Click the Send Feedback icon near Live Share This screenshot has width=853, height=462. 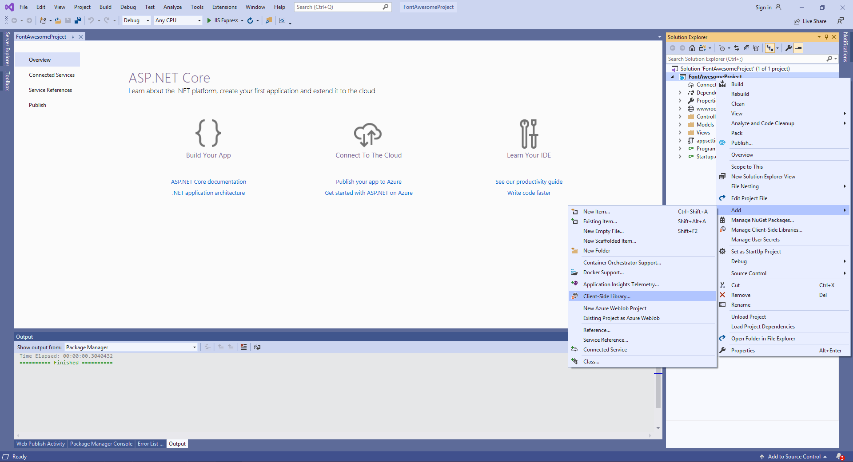[x=841, y=20]
